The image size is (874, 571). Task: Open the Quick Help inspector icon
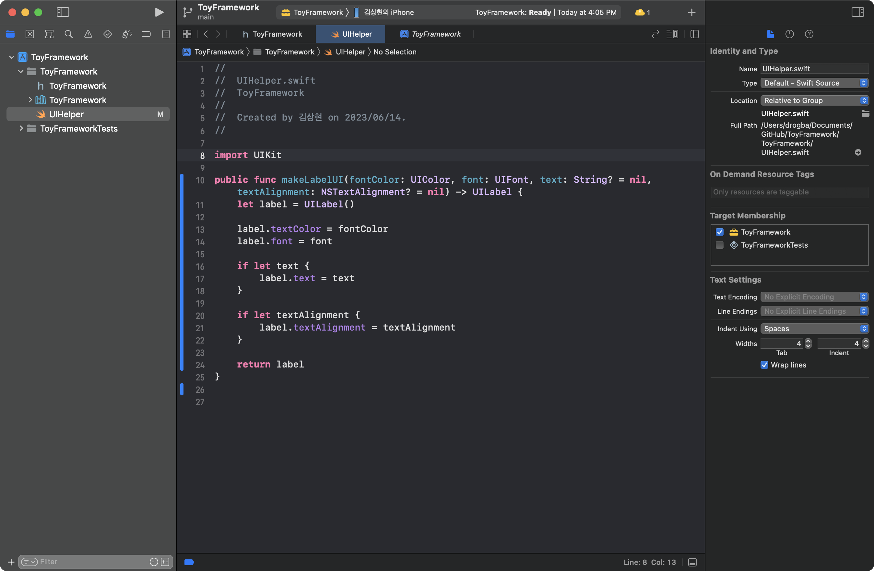coord(809,34)
